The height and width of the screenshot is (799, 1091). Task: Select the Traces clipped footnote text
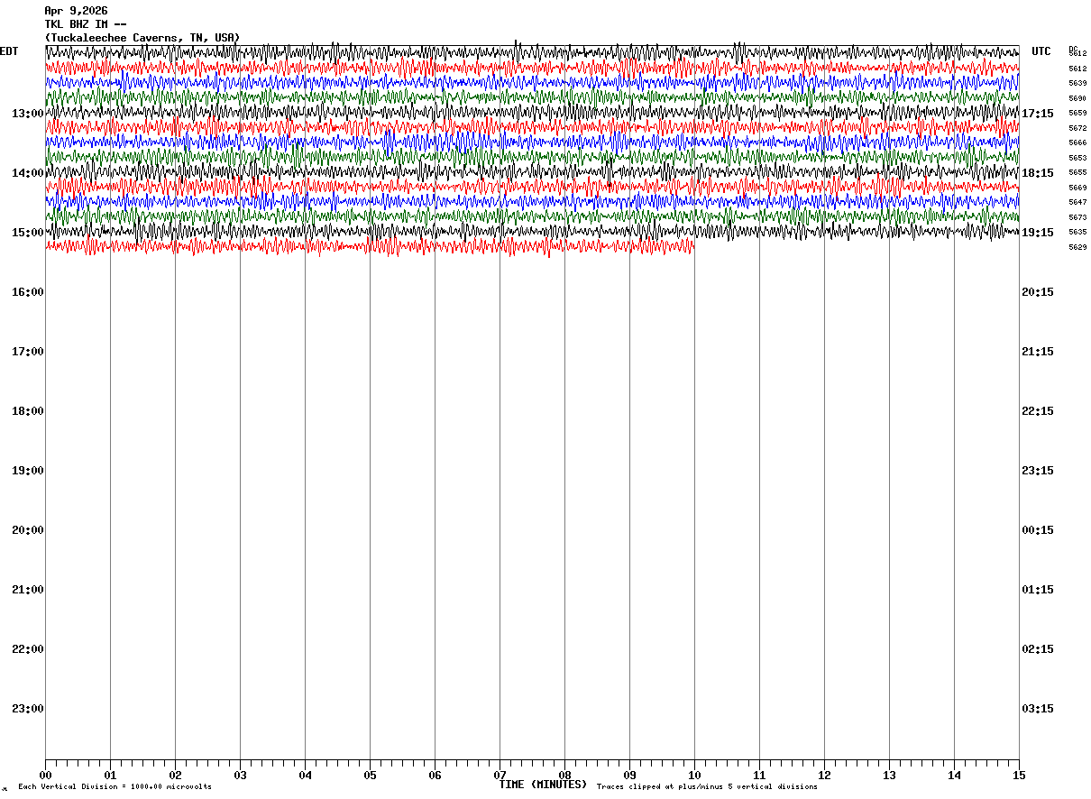coord(707,787)
